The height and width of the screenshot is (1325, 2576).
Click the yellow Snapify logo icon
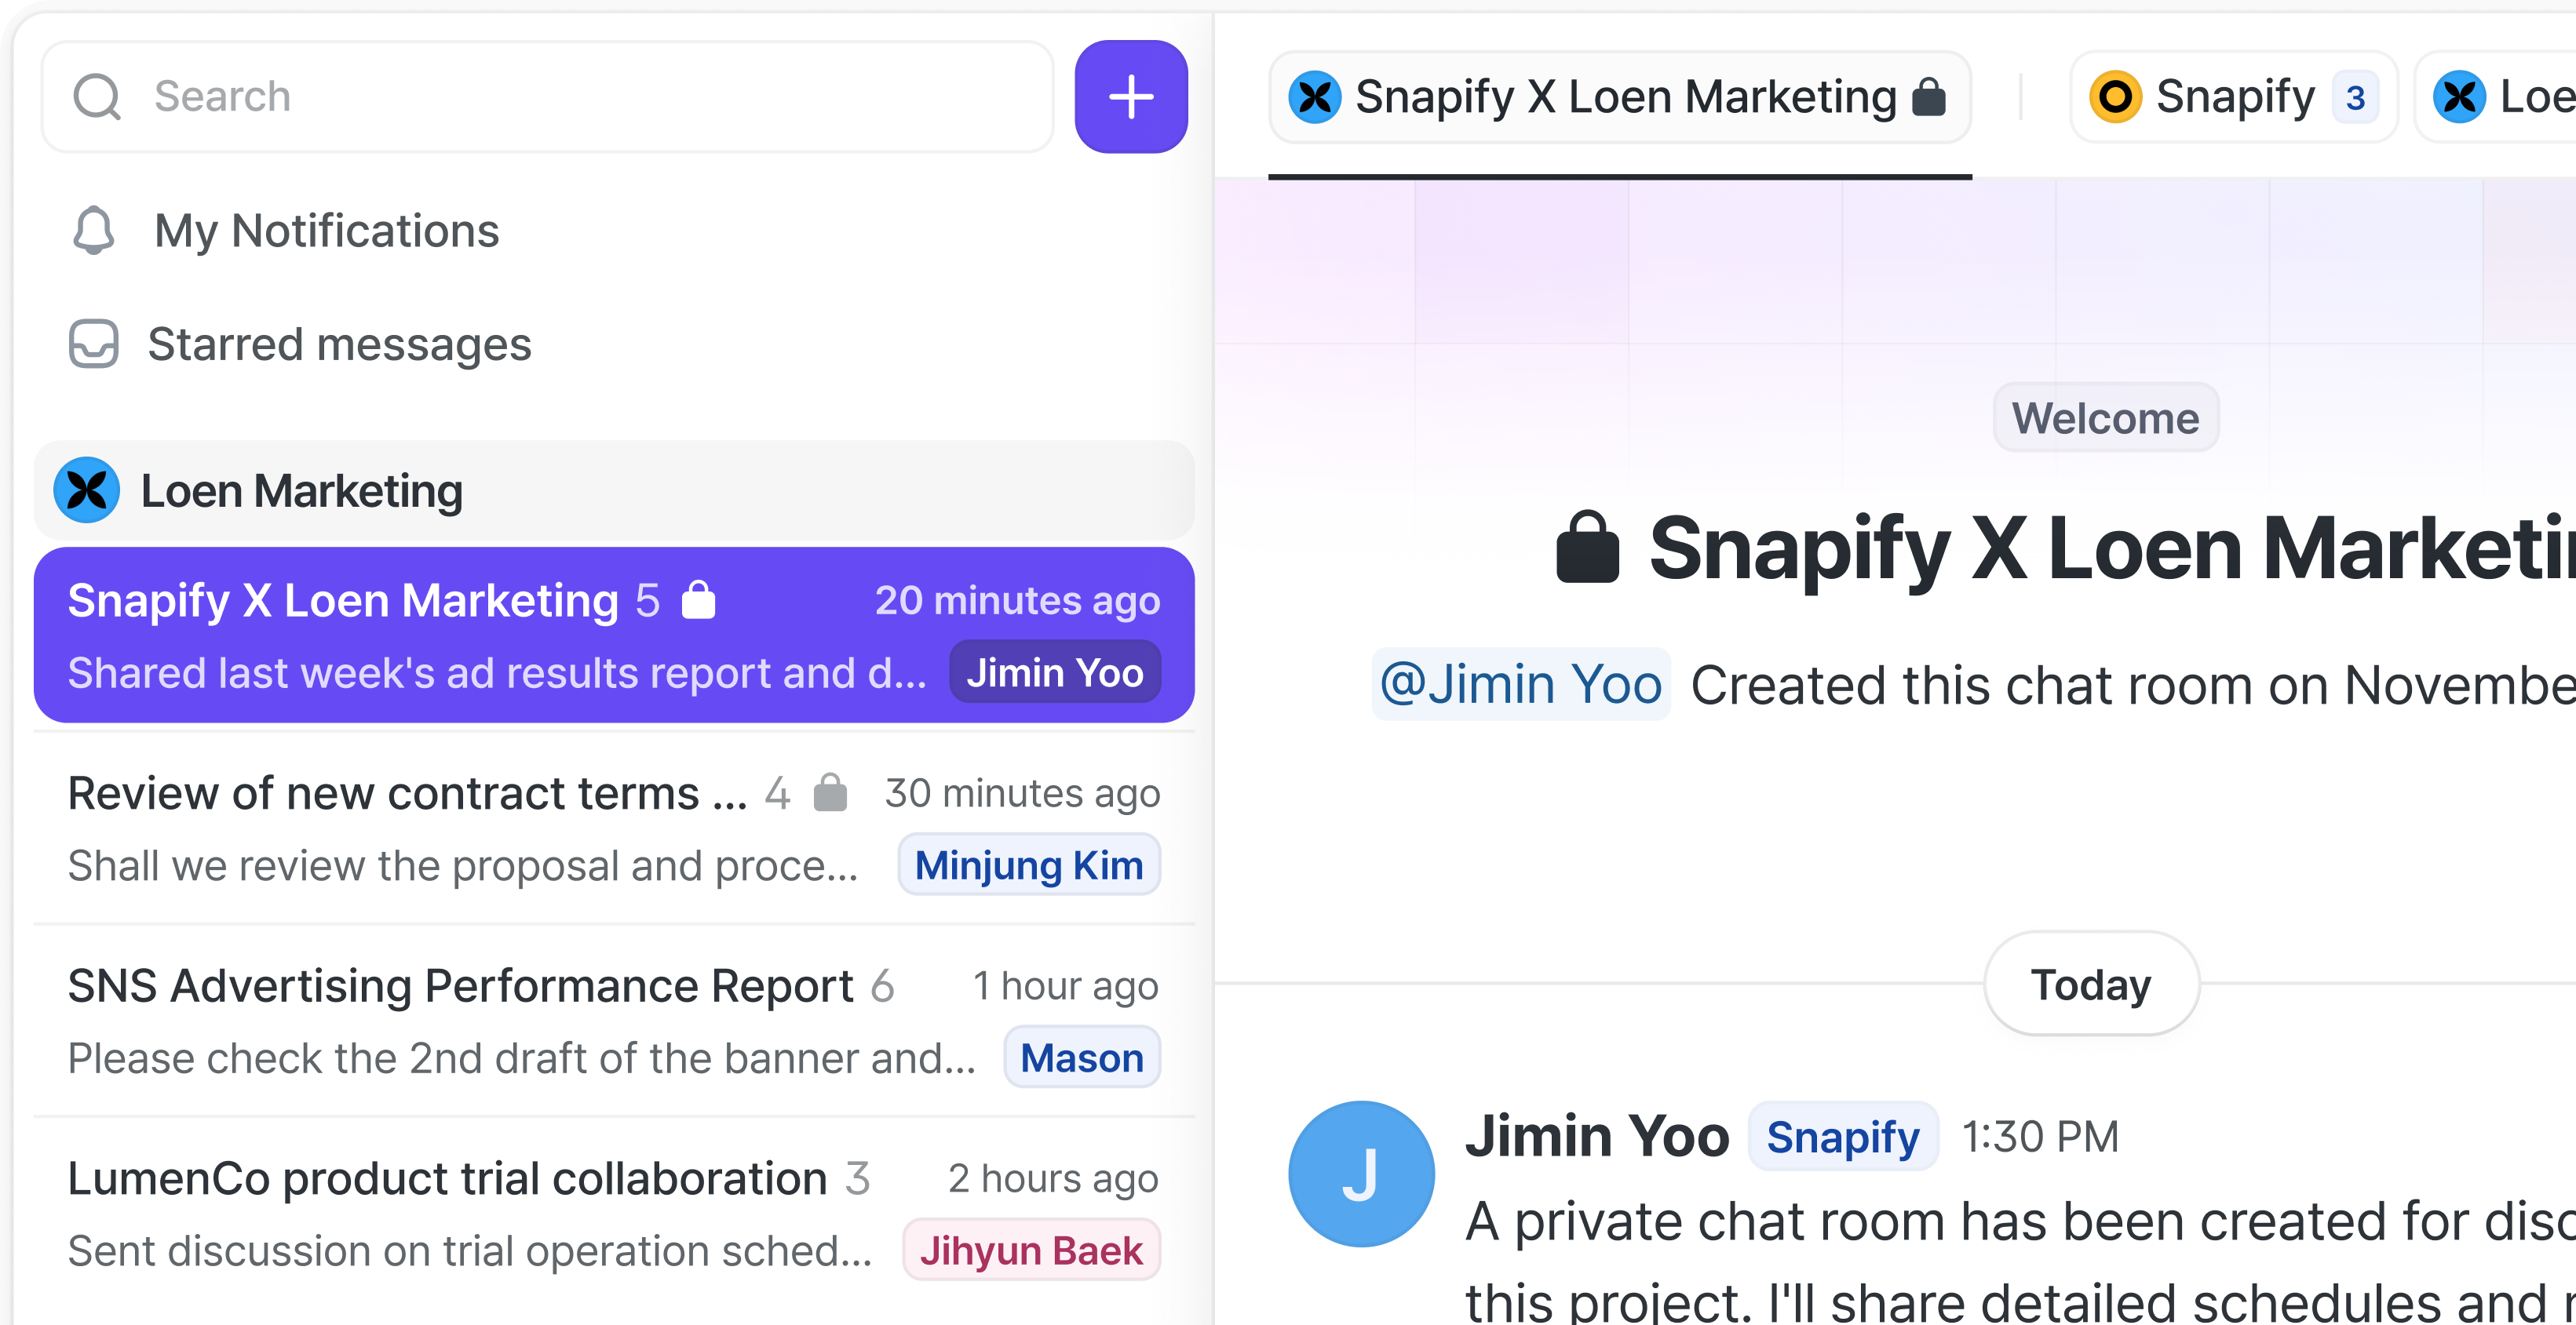coord(2115,97)
